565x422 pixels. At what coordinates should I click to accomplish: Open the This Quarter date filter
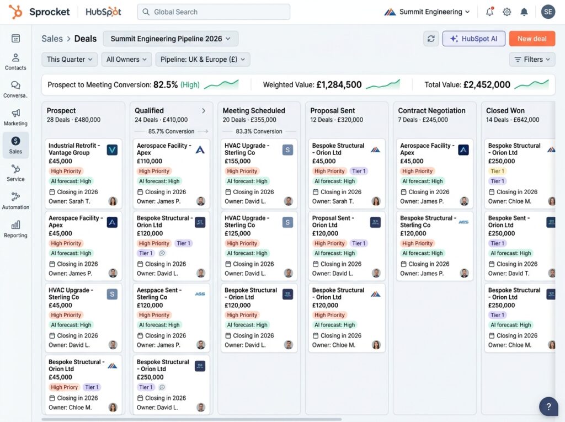pos(70,60)
